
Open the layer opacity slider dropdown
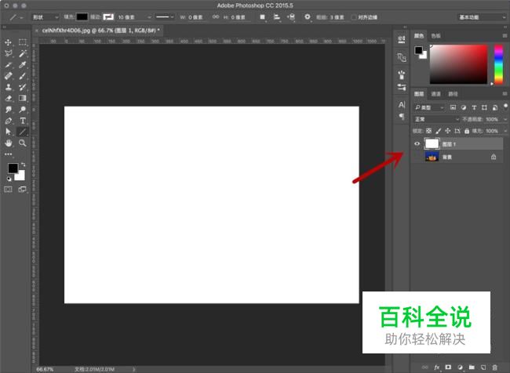click(x=505, y=119)
